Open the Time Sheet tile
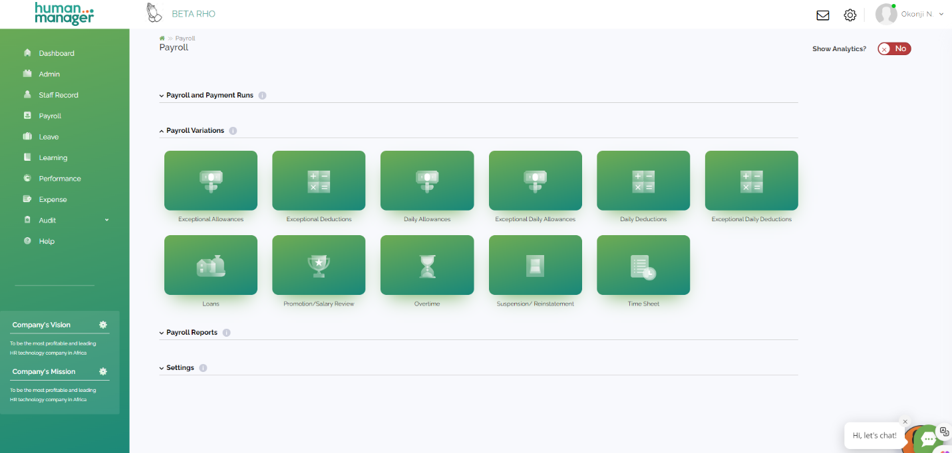Image resolution: width=952 pixels, height=453 pixels. pos(643,266)
